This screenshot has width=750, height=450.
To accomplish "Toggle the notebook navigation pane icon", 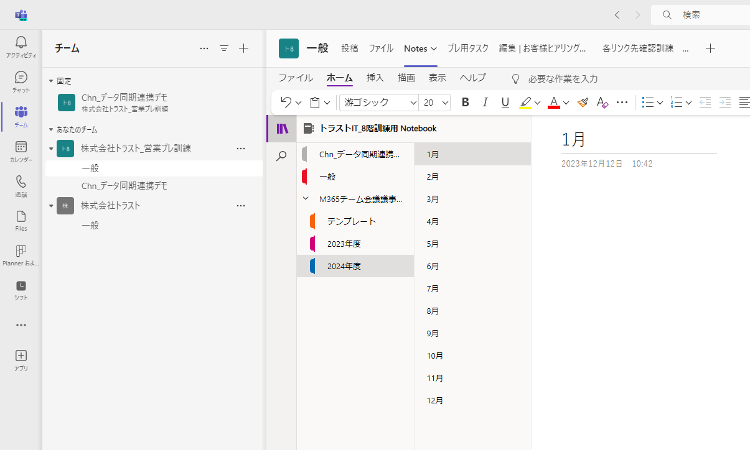I will pyautogui.click(x=282, y=129).
